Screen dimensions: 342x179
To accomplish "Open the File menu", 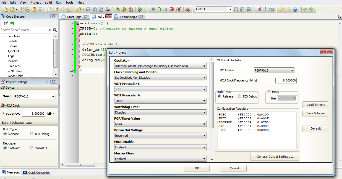I will pyautogui.click(x=4, y=2).
